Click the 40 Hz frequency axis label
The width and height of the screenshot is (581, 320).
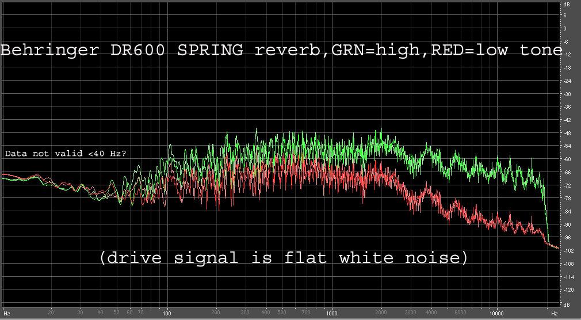click(101, 313)
